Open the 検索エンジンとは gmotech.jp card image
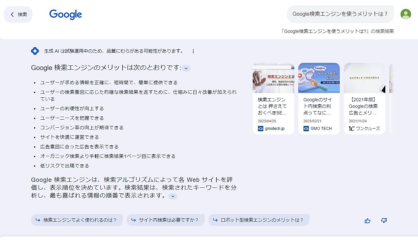The image size is (418, 244). pyautogui.click(x=273, y=78)
